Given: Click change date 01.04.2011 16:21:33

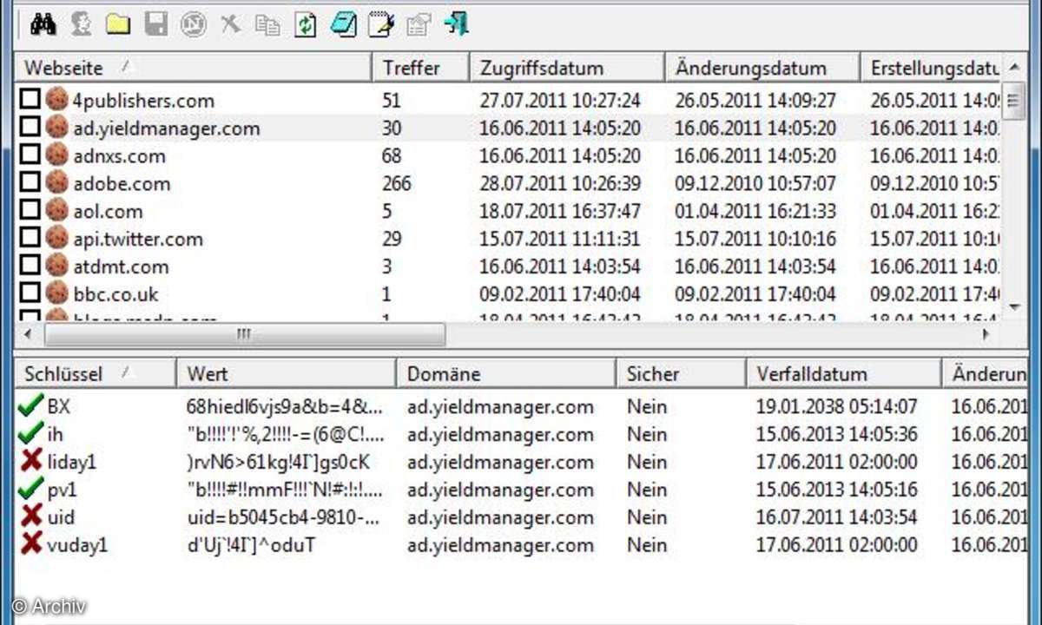Looking at the screenshot, I should [755, 211].
